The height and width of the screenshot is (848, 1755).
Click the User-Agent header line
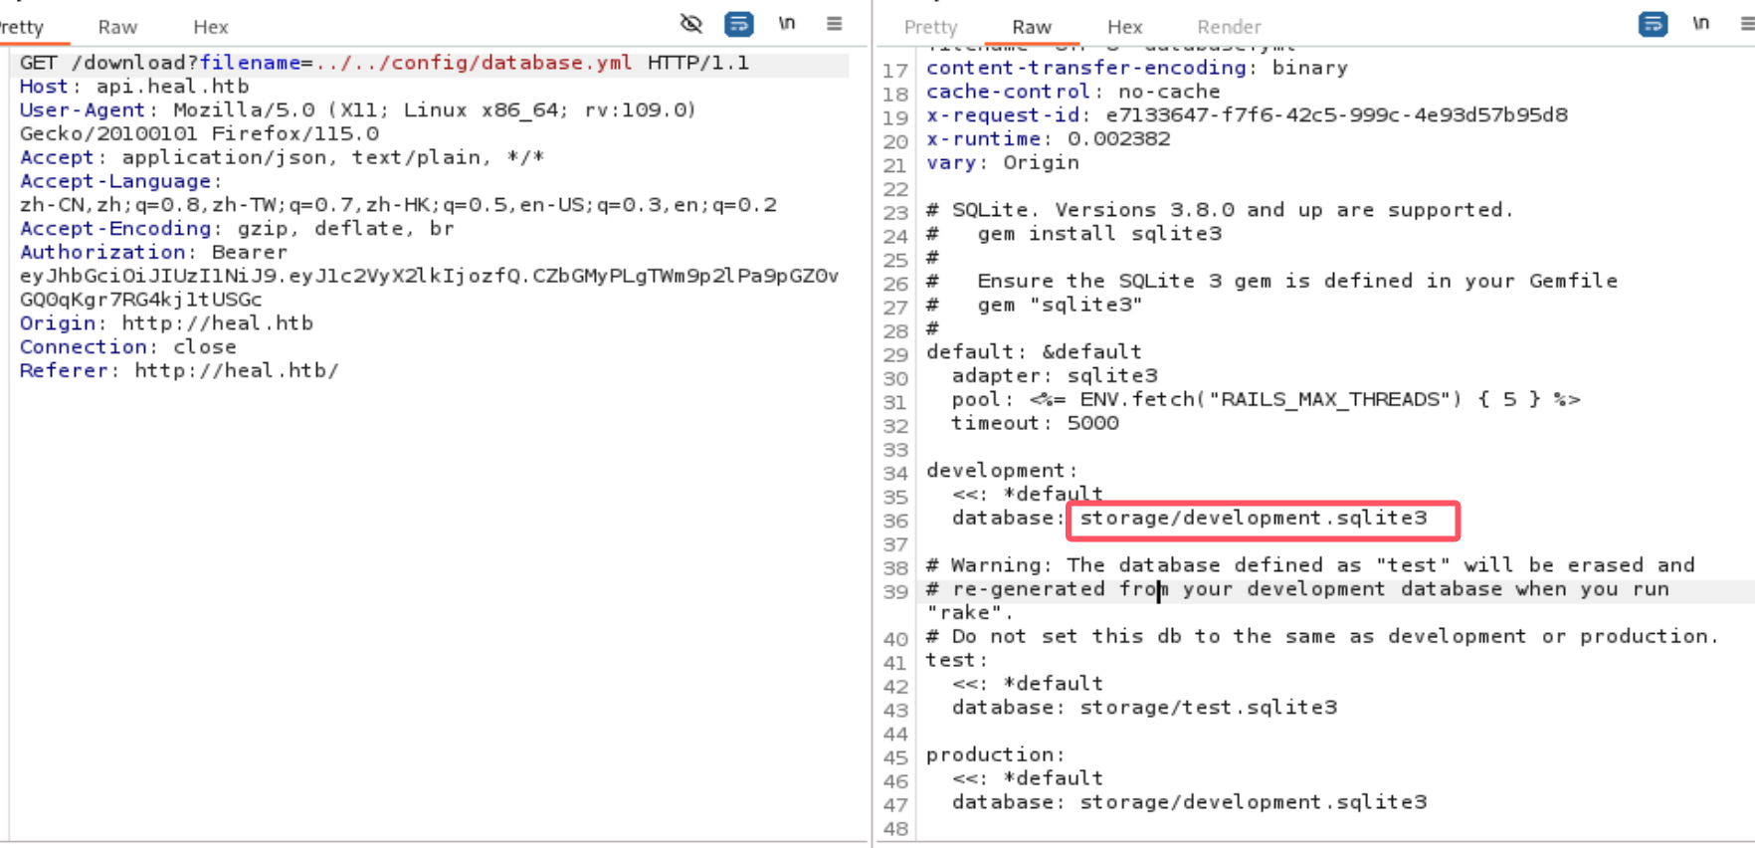pyautogui.click(x=358, y=110)
